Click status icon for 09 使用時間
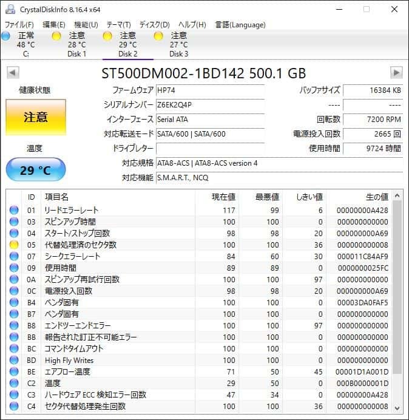409x420 pixels. tap(14, 268)
